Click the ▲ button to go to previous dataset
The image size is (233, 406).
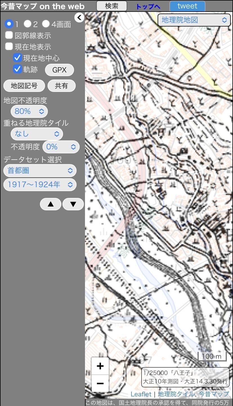click(x=50, y=204)
